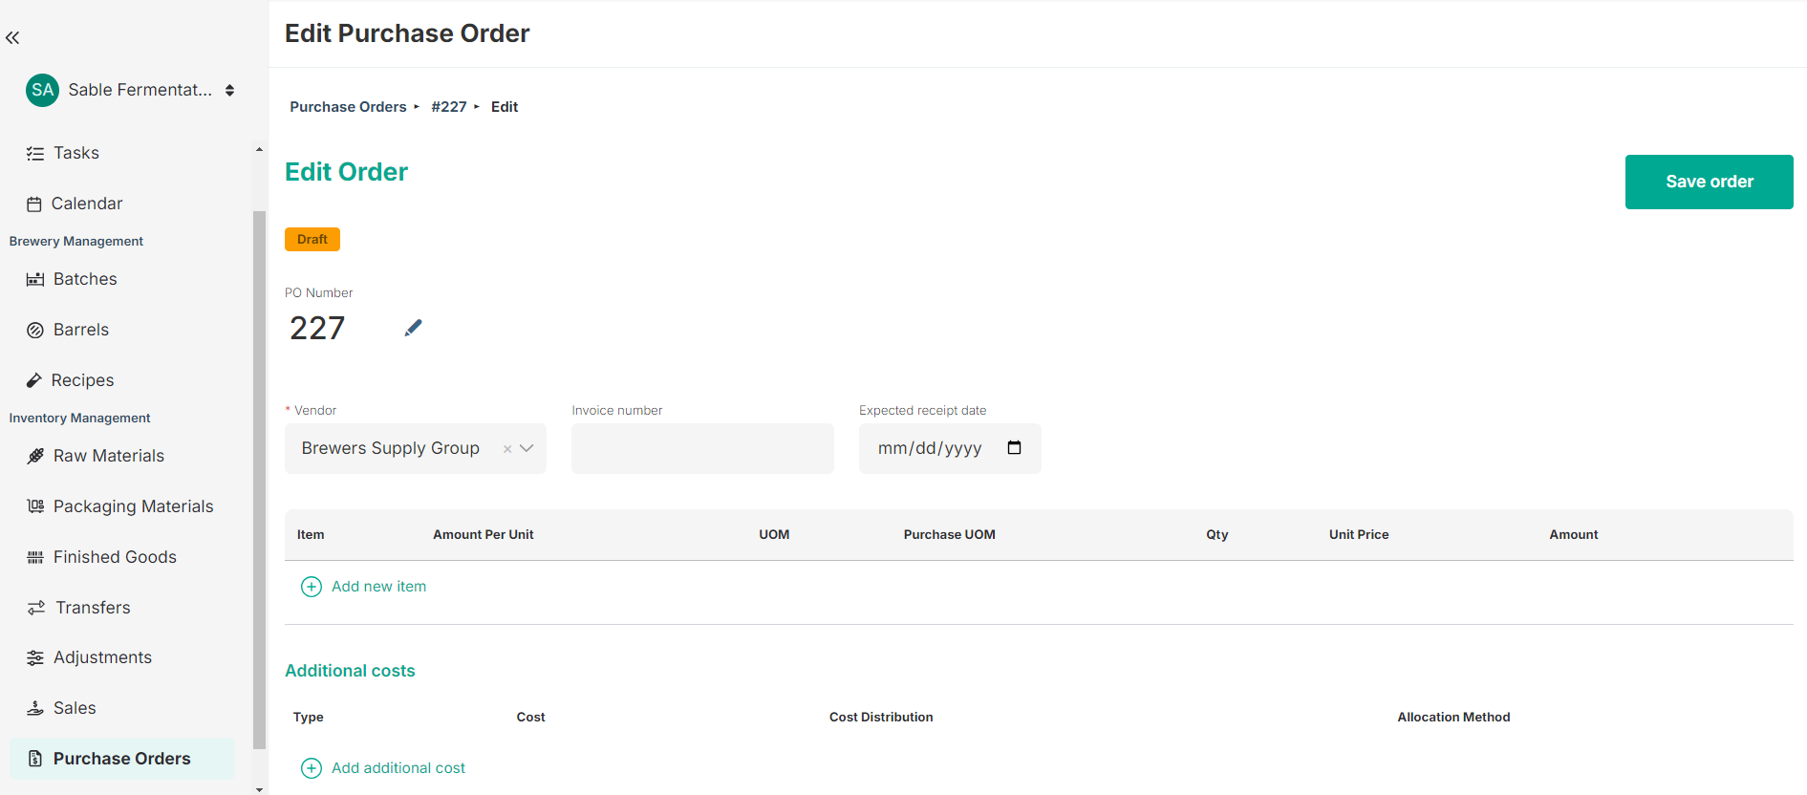Screen dimensions: 1807x795
Task: Click the Purchase UOM column header
Action: (x=950, y=535)
